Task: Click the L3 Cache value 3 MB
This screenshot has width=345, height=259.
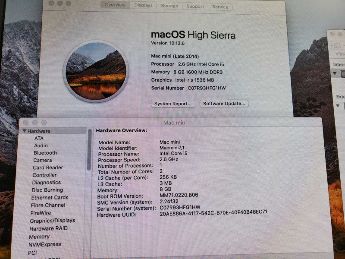Action: pos(166,183)
